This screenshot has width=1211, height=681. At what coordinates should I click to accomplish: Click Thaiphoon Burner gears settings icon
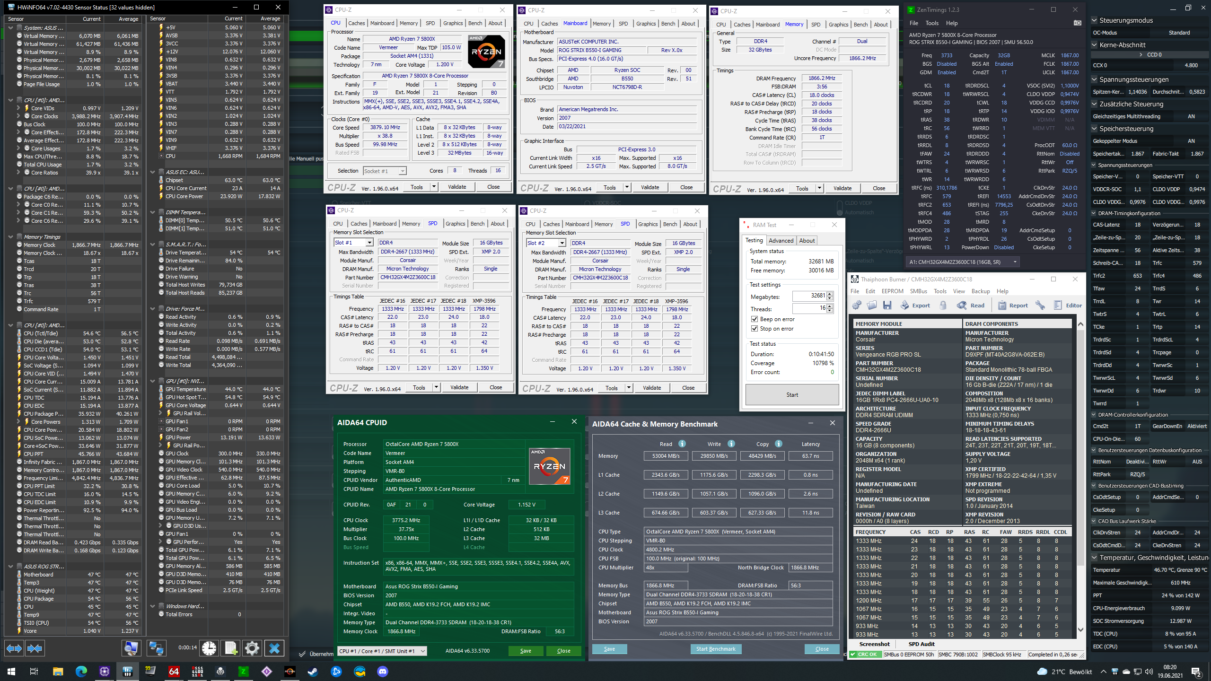(857, 306)
